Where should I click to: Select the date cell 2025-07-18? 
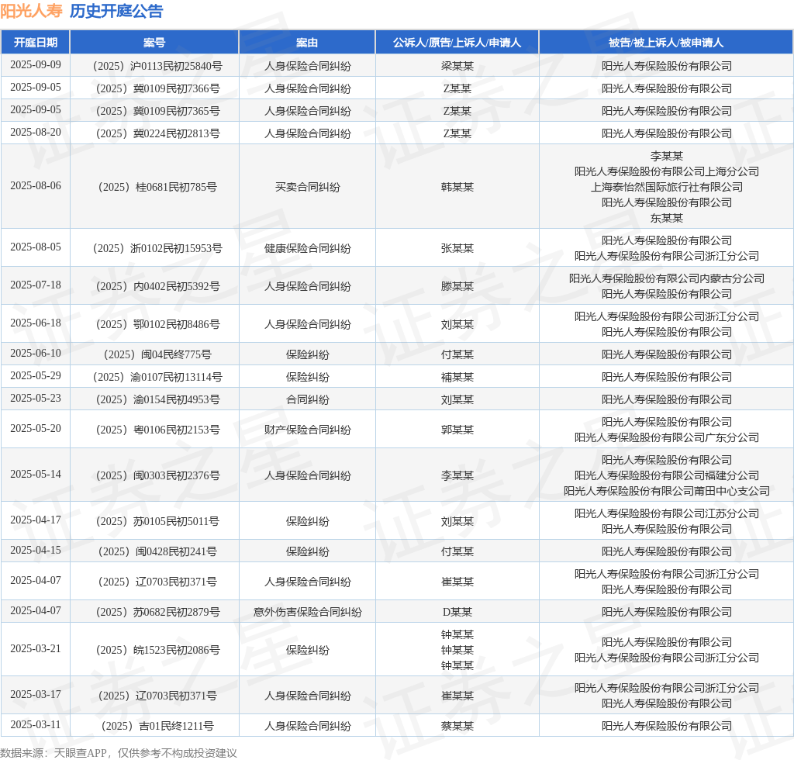(x=36, y=285)
